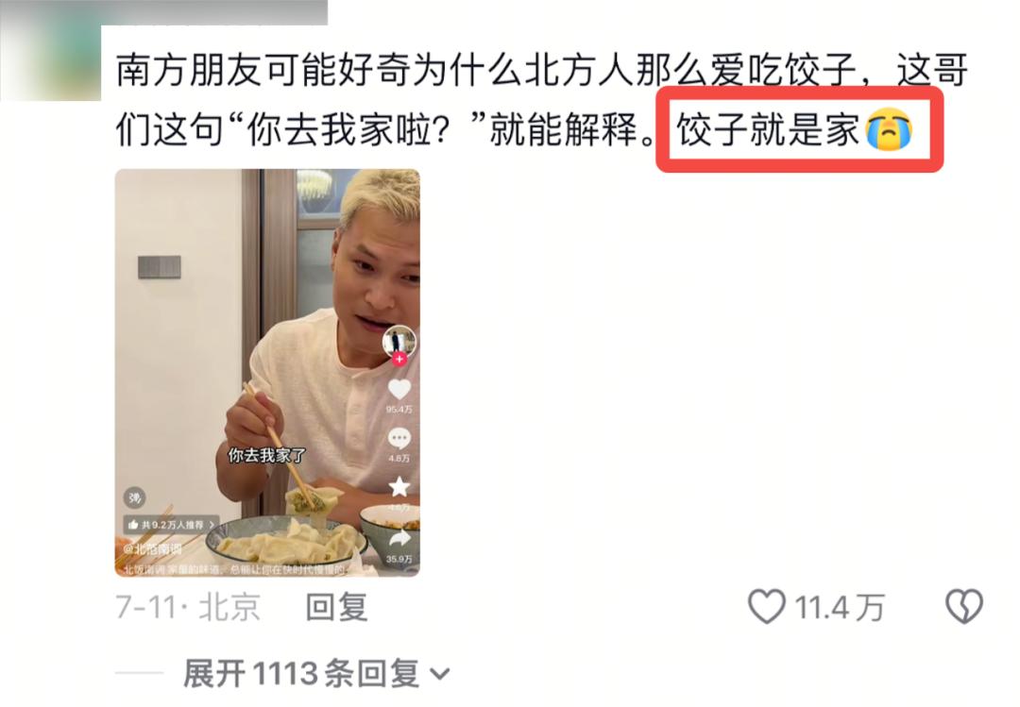1020x707 pixels.
Task: Tap the crying face emoji
Action: (x=889, y=129)
